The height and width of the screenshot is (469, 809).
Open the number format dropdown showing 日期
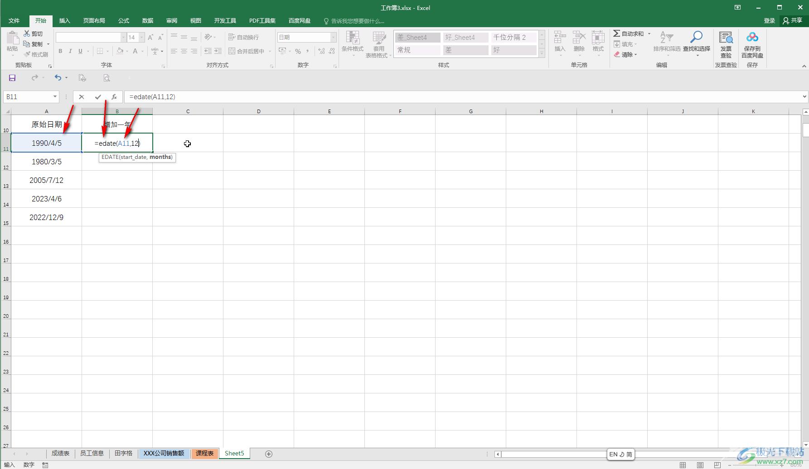(334, 37)
